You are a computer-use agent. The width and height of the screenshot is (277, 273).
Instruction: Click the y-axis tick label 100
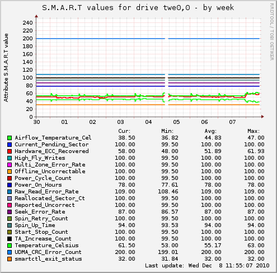click(x=27, y=78)
